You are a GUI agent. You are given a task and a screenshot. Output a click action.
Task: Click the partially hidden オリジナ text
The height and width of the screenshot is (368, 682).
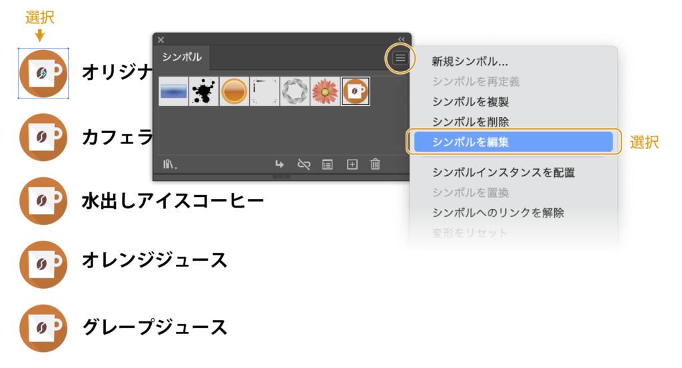point(117,72)
